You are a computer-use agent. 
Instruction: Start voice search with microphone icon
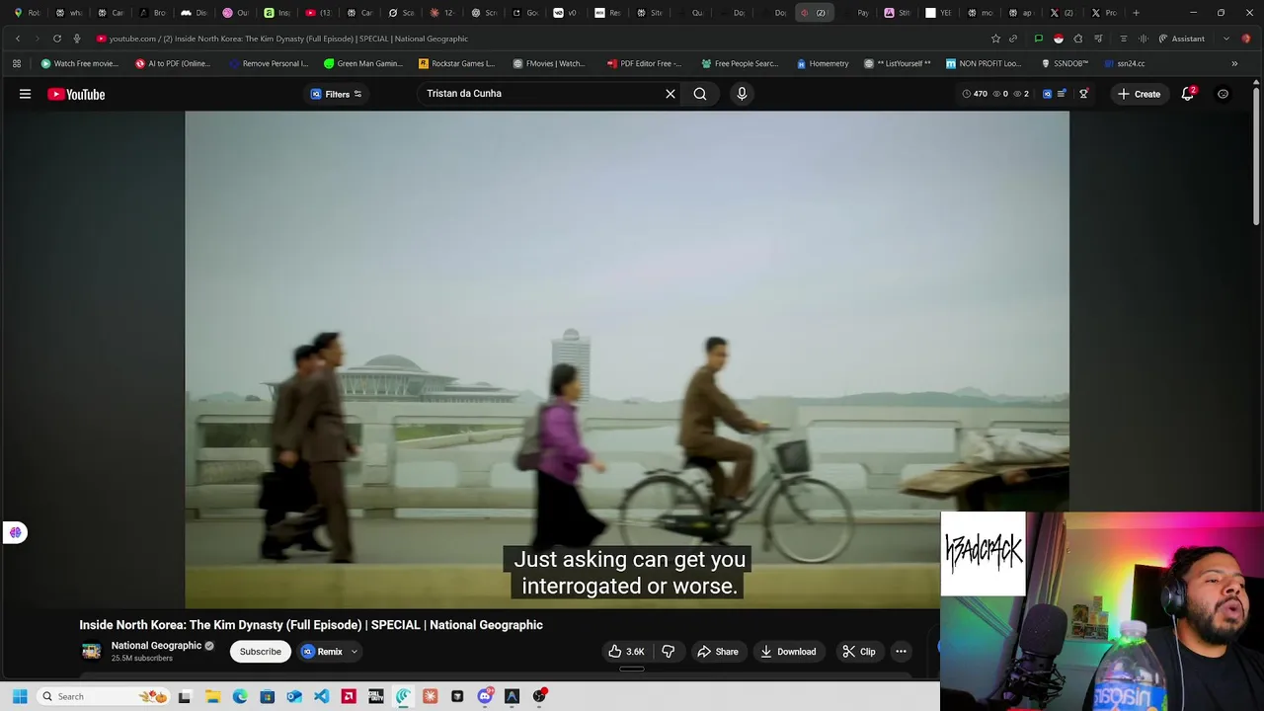(742, 94)
